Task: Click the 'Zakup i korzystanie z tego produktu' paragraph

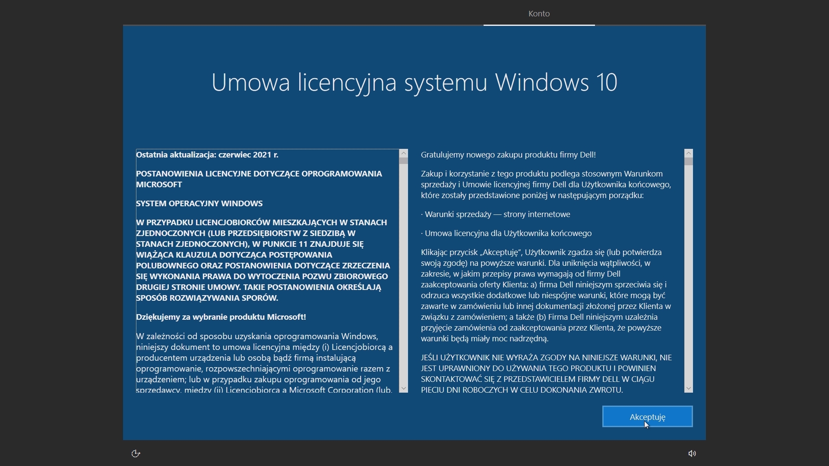Action: pos(546,184)
